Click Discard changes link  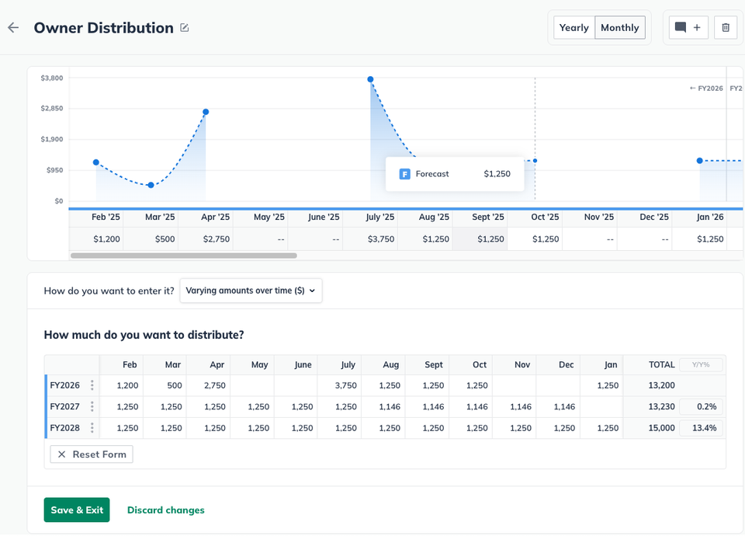coord(166,510)
